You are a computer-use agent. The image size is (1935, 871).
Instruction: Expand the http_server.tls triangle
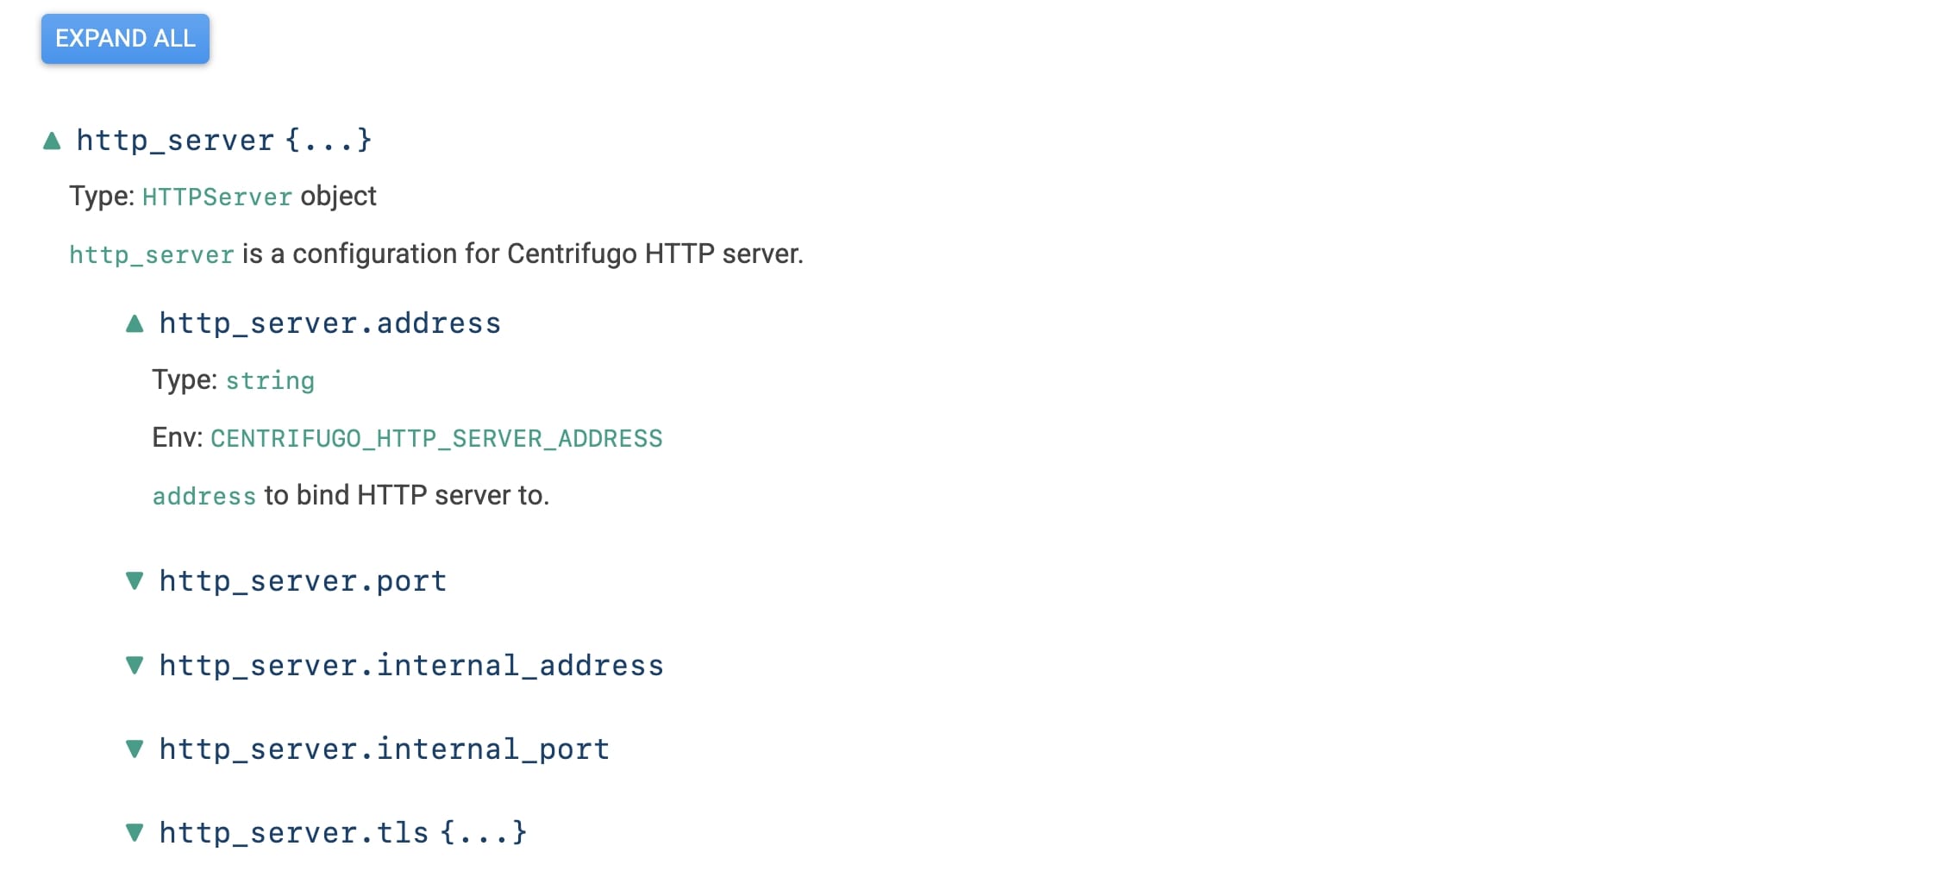pyautogui.click(x=135, y=832)
